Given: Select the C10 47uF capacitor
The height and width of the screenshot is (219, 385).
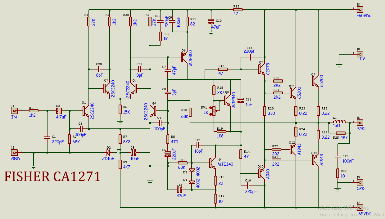Looking at the screenshot, I should pos(211,22).
